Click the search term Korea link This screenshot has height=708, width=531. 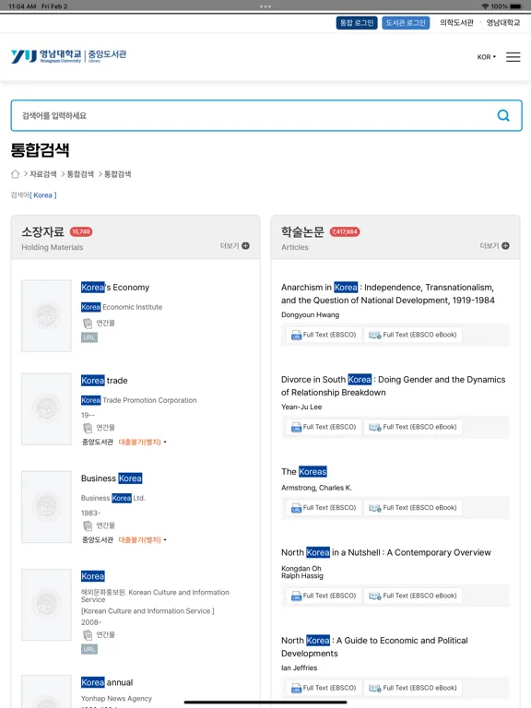(x=43, y=195)
